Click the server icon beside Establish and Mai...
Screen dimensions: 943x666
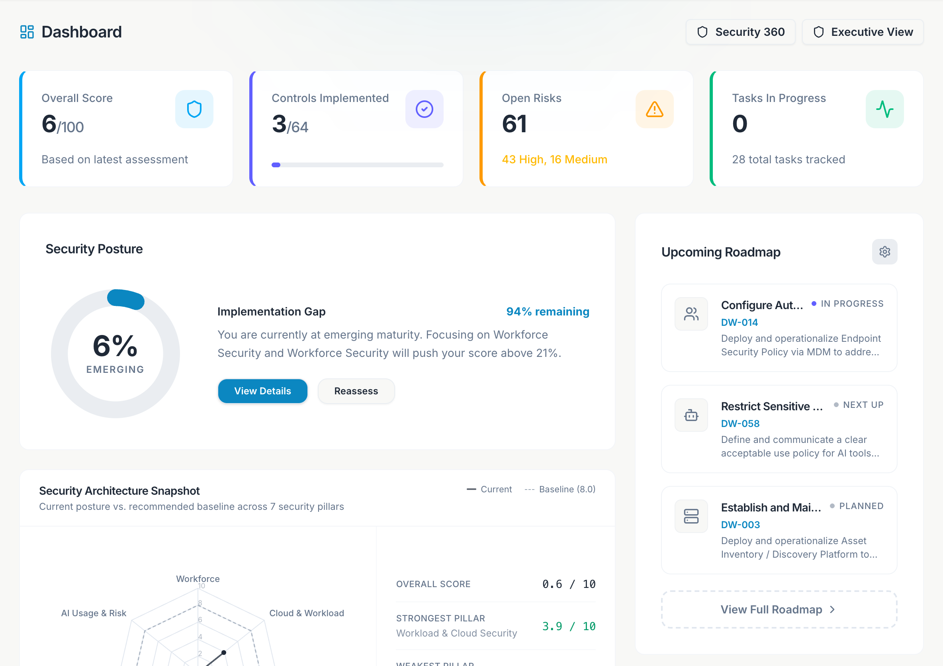(691, 517)
